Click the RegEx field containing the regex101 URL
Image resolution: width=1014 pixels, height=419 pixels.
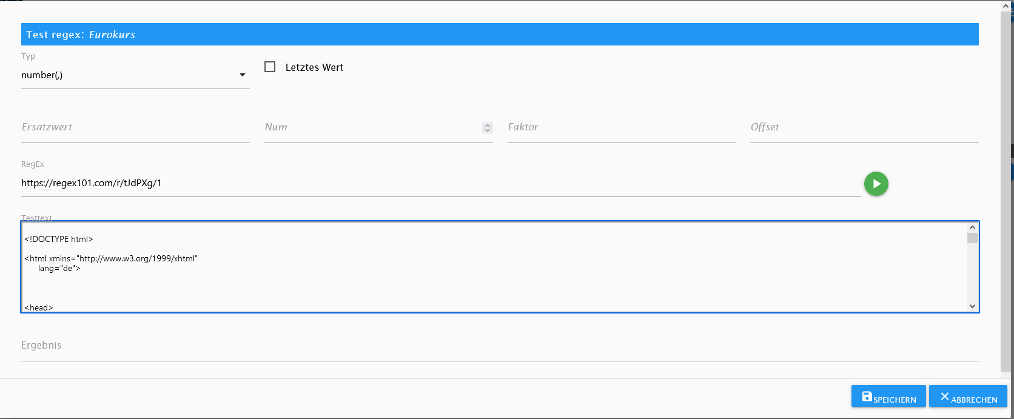pyautogui.click(x=440, y=183)
